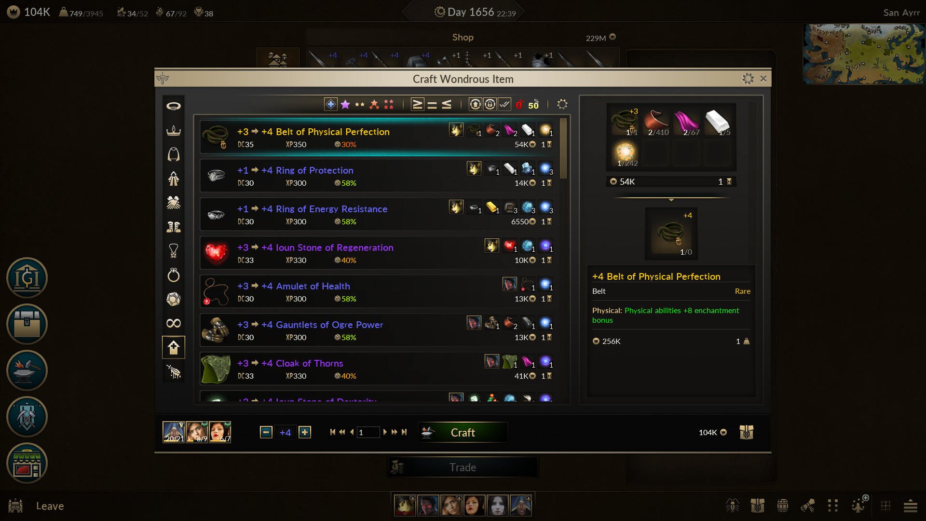The image size is (926, 521).
Task: Open craft window settings gear
Action: coord(748,79)
